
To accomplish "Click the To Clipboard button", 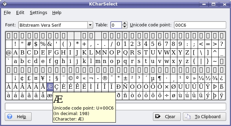I will [205, 117].
